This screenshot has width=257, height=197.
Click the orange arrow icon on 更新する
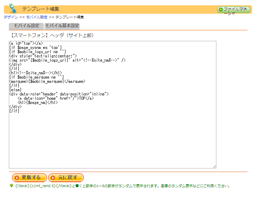(x=17, y=178)
